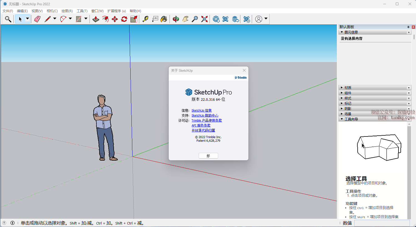
Task: Select the Push/Pull tool
Action: 96,19
